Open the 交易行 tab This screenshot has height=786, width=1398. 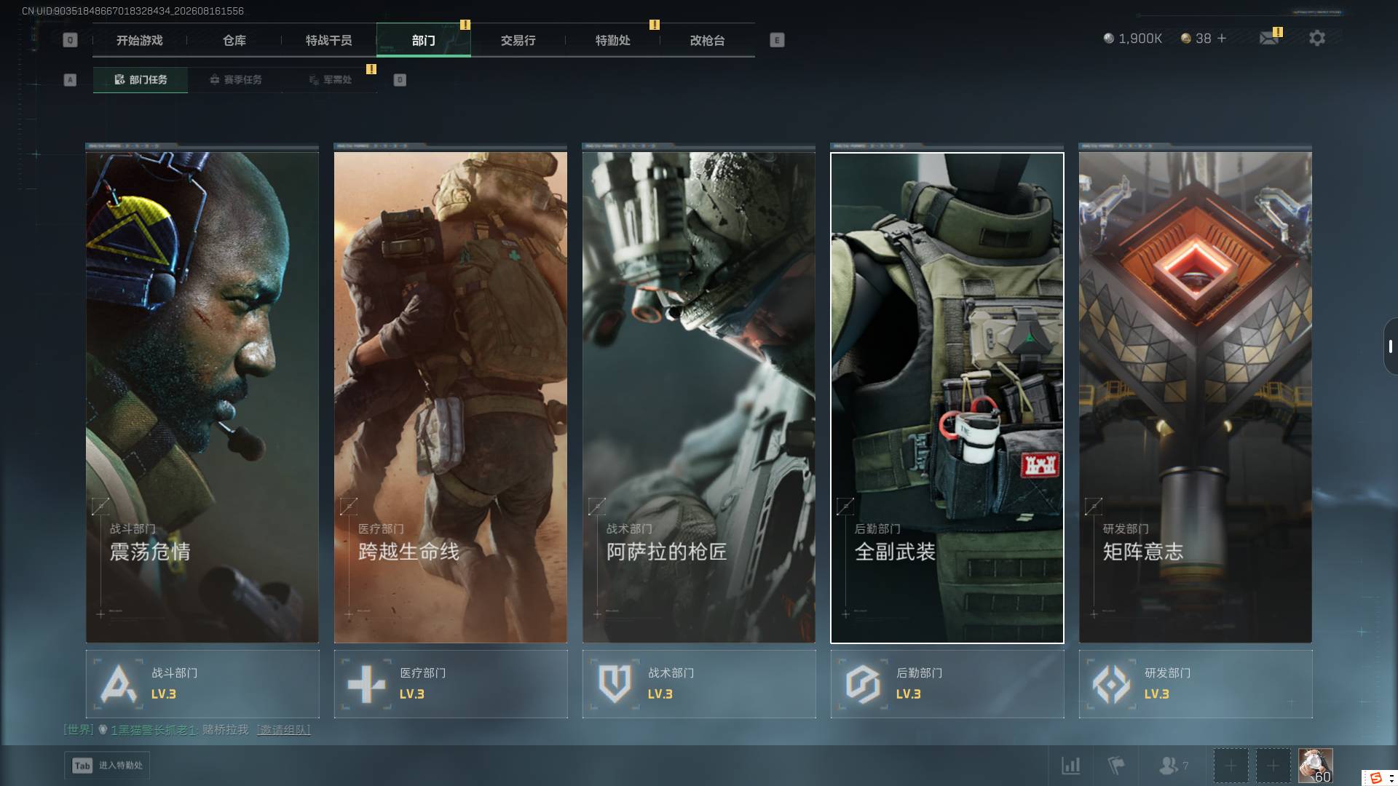518,40
